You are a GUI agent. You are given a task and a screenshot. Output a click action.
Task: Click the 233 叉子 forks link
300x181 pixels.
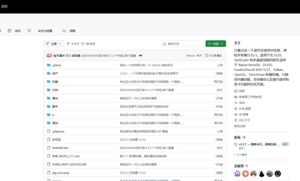pyautogui.click(x=242, y=120)
